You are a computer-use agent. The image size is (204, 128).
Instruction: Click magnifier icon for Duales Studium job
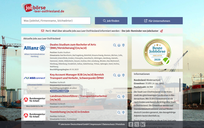click(x=115, y=45)
